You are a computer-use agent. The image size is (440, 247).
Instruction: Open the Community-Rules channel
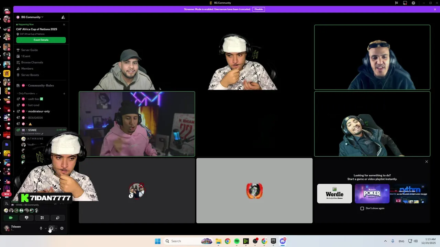point(41,85)
